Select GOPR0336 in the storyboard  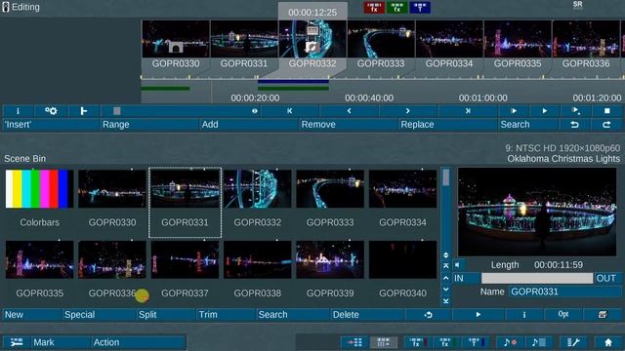[x=586, y=45]
